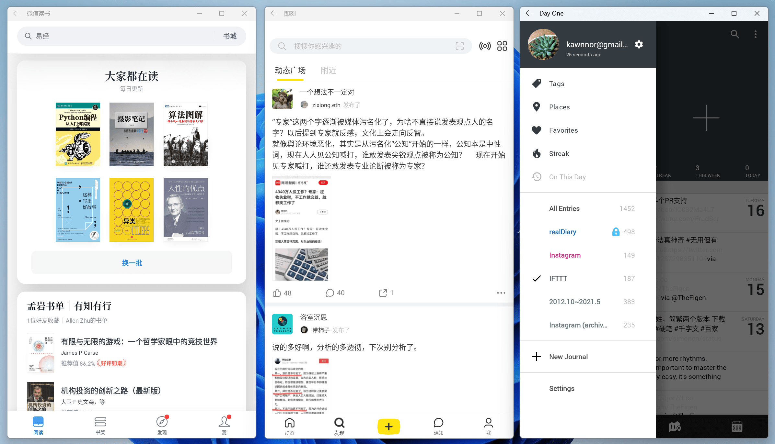
Task: Click the scan QR icon in search bar
Action: (x=459, y=46)
